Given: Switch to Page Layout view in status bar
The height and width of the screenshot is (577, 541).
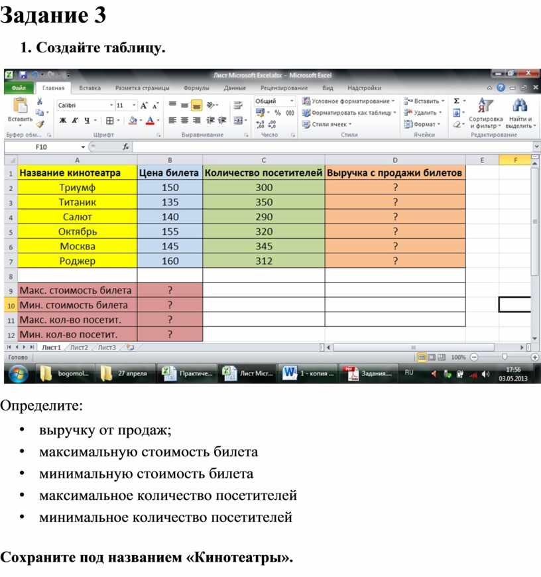Looking at the screenshot, I should [x=432, y=357].
